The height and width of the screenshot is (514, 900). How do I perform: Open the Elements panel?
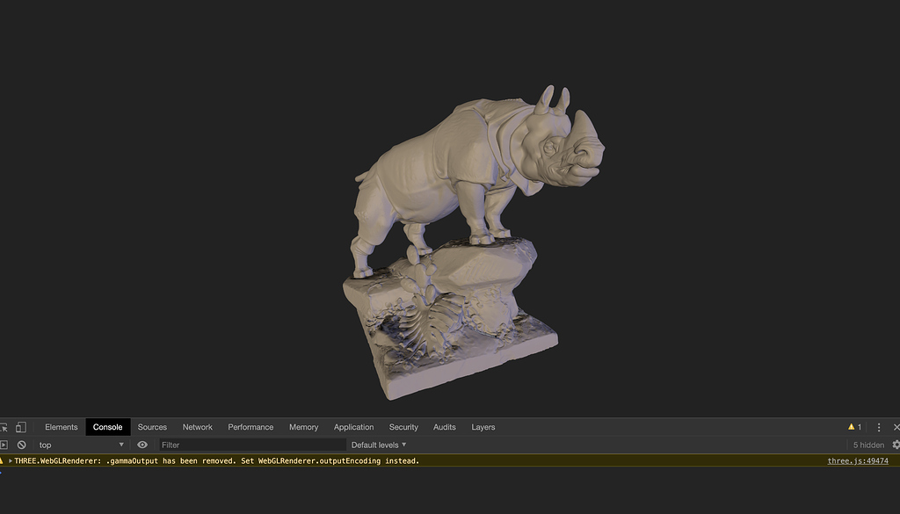click(61, 426)
